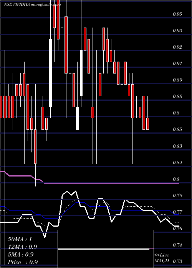Viewport: 192px width, 268px height.
Task: Click the 0.83 price axis label
Action: tap(177, 146)
